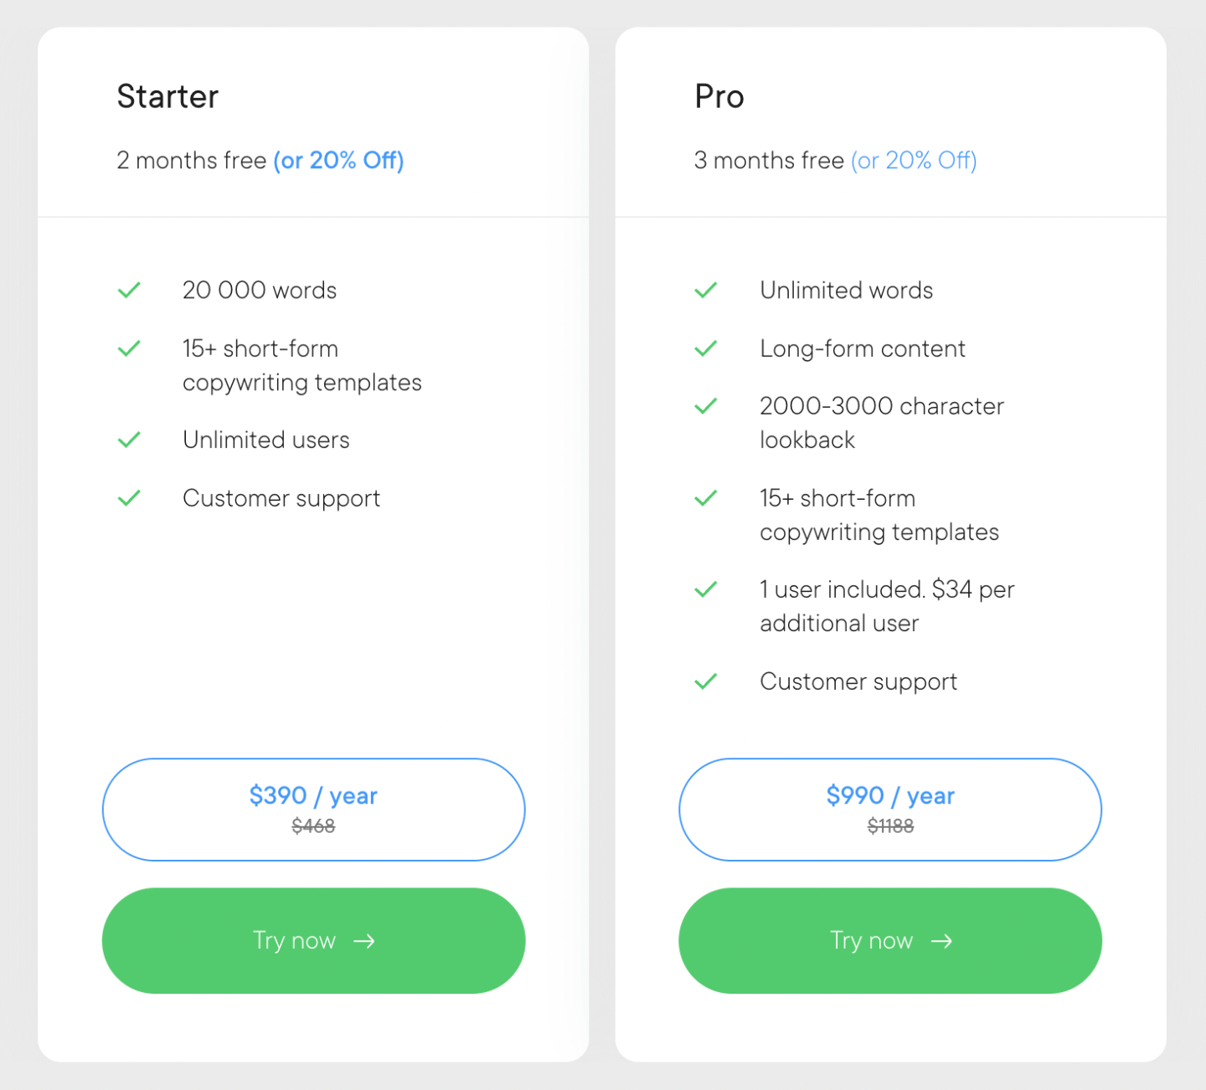Image resolution: width=1206 pixels, height=1090 pixels.
Task: Click the arrow icon in Pro's Try now button
Action: [941, 941]
